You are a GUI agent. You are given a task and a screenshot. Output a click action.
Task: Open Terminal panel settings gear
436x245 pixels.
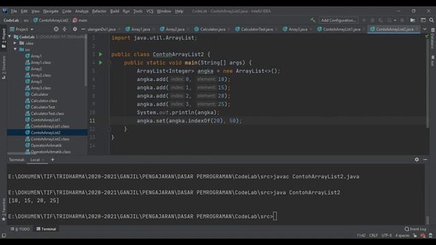point(416,159)
